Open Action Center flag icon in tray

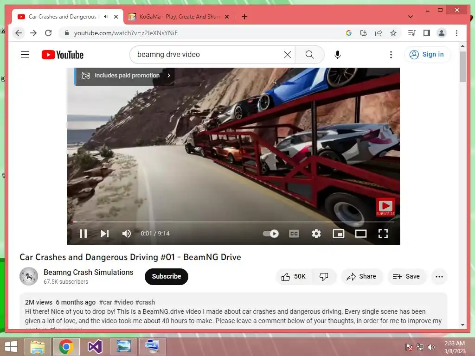pyautogui.click(x=409, y=347)
